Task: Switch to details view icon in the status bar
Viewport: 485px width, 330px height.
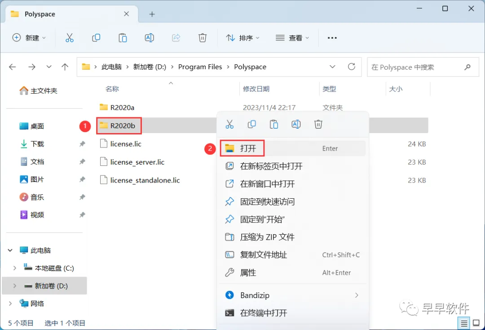Action: (x=464, y=323)
